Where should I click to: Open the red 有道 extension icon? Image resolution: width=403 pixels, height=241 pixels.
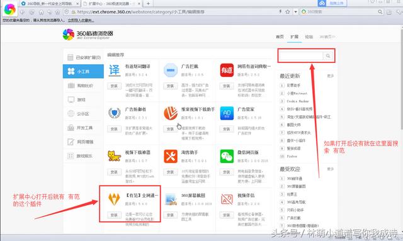(x=227, y=70)
